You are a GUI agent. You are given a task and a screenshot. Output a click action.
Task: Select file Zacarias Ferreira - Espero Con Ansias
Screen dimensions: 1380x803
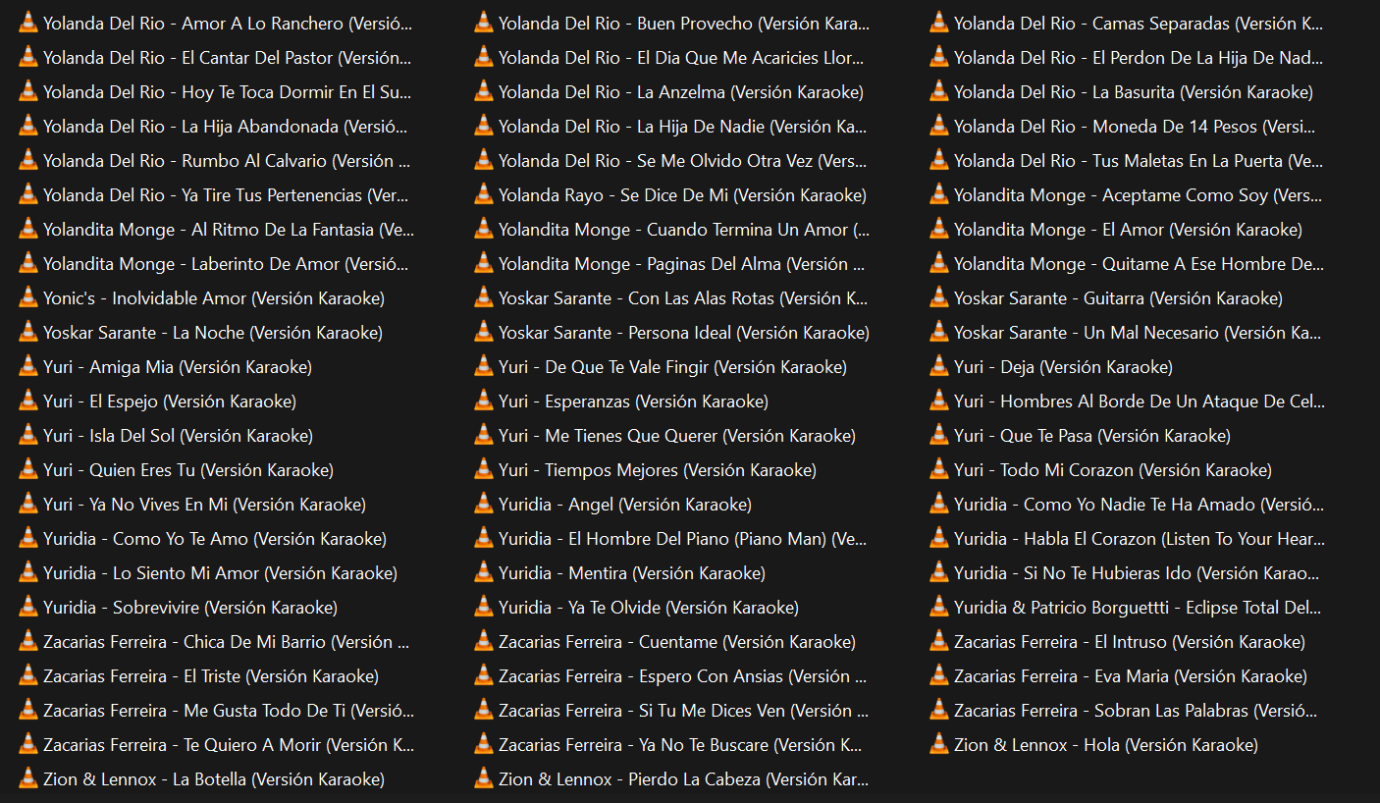tap(671, 675)
